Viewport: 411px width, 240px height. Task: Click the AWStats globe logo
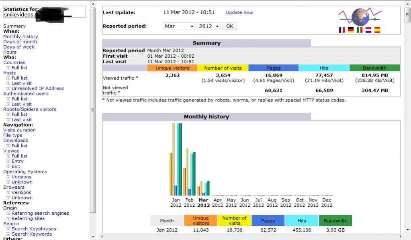click(x=360, y=16)
